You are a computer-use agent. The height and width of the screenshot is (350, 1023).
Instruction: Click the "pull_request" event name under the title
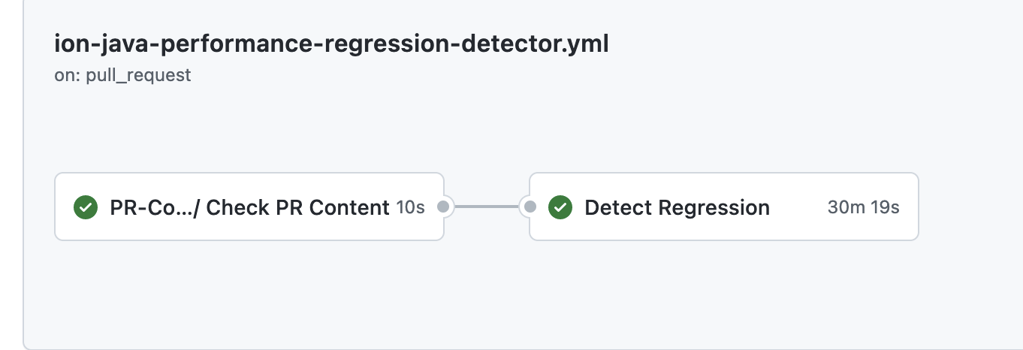click(x=138, y=75)
